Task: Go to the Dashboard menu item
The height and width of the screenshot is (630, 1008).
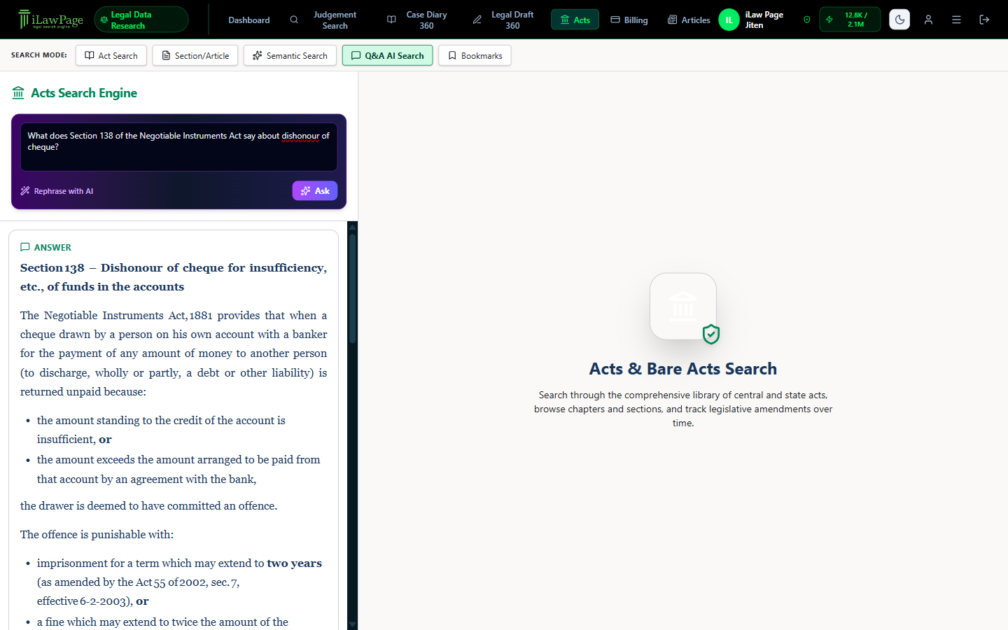Action: coord(249,20)
